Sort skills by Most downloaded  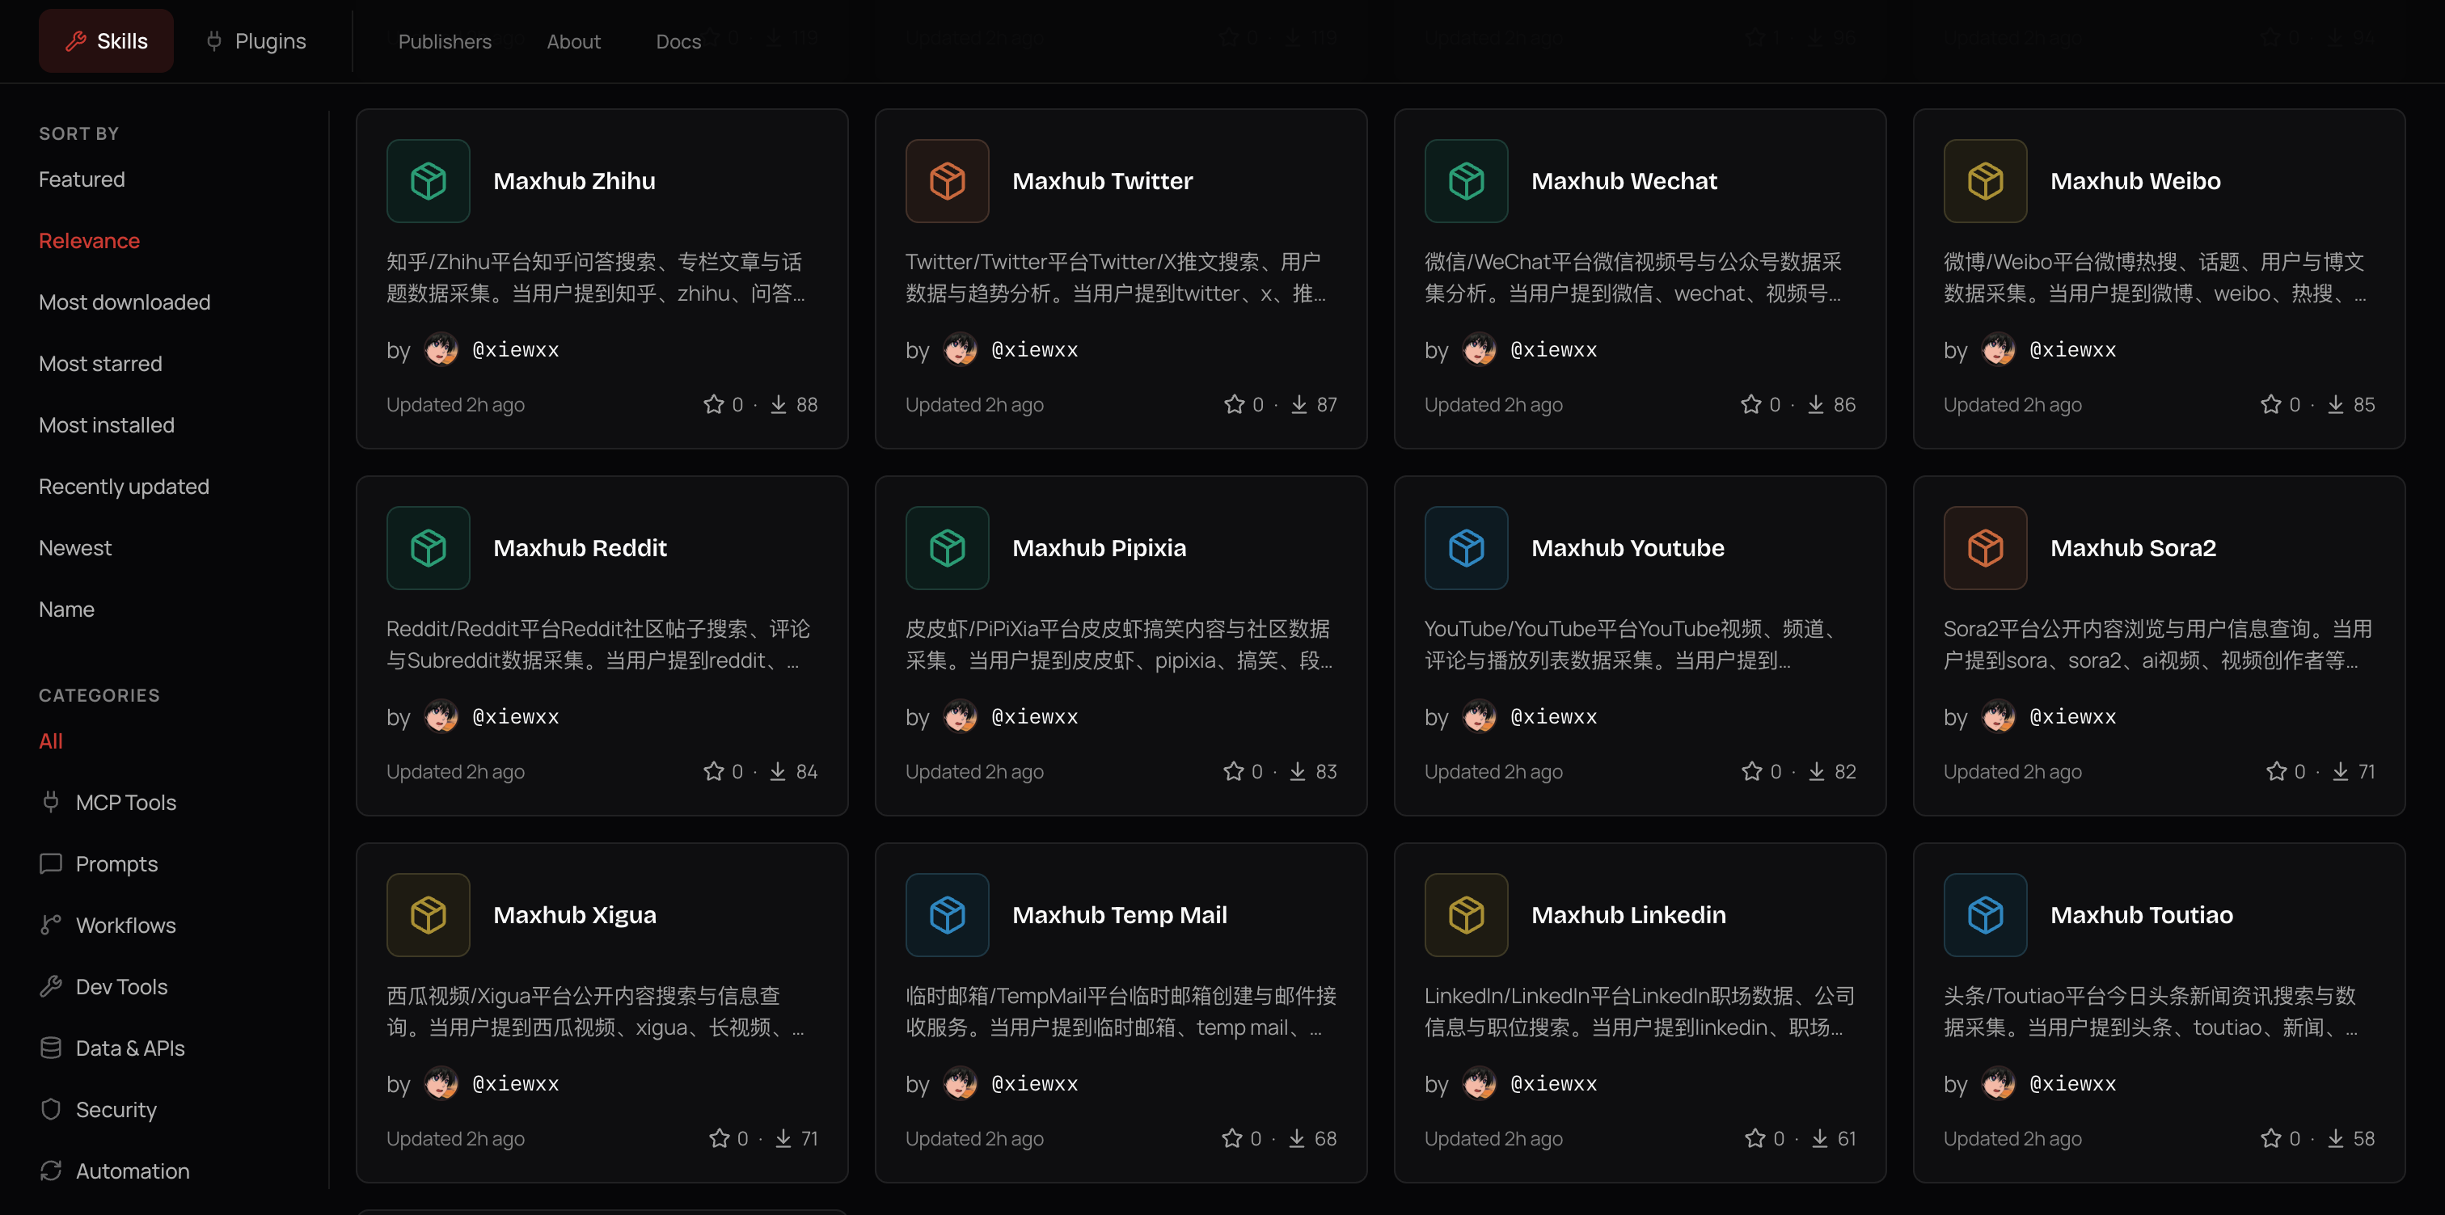(x=125, y=302)
